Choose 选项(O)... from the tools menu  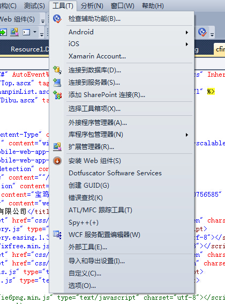point(82,286)
